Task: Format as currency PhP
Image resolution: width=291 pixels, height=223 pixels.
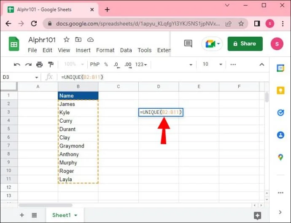Action: 94,64
